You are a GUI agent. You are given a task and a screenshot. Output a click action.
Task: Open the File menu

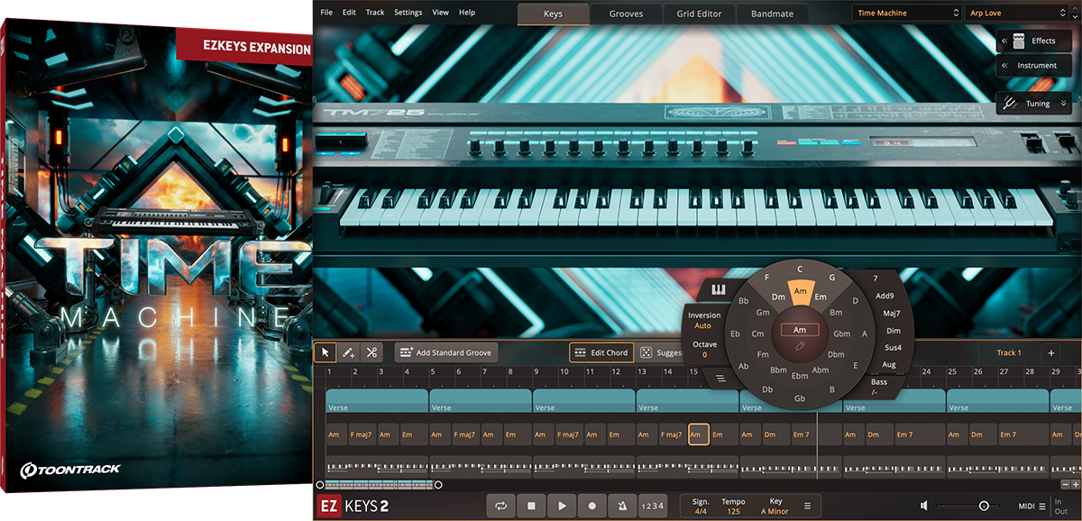pyautogui.click(x=326, y=13)
